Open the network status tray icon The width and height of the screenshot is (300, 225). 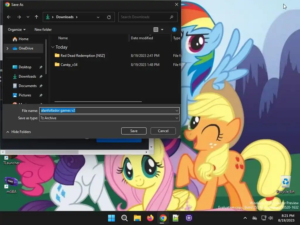click(264, 218)
